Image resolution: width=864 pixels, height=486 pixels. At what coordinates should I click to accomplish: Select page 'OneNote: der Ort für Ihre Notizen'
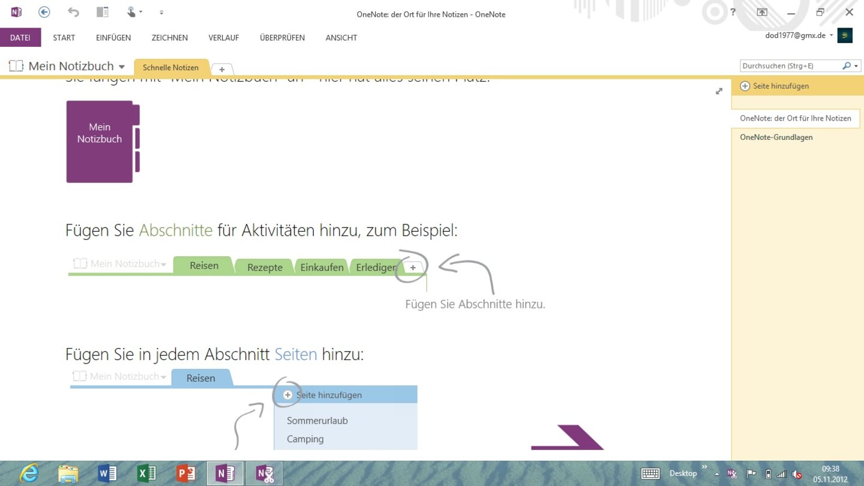coord(796,118)
